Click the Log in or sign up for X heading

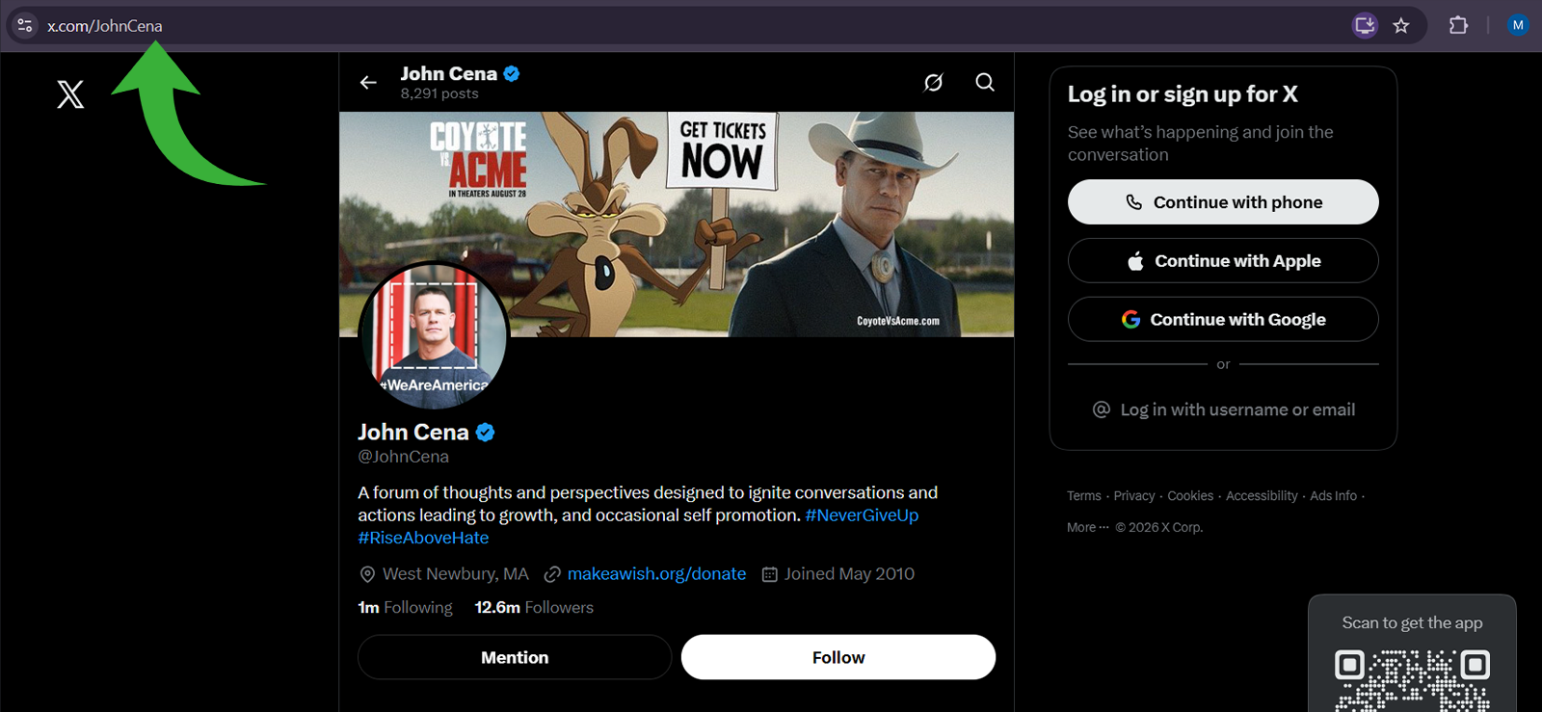pyautogui.click(x=1183, y=94)
